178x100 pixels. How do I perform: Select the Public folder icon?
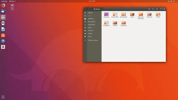(158, 14)
